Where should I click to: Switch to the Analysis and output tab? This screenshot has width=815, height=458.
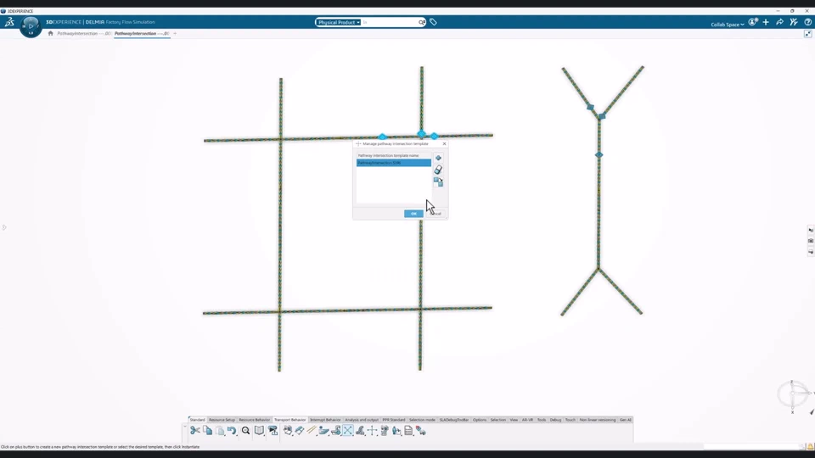362,420
